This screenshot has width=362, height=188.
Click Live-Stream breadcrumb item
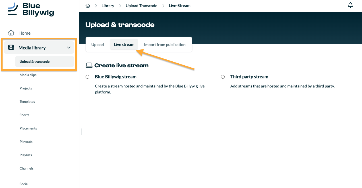click(180, 6)
